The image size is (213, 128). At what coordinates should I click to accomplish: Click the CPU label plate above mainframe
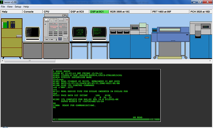(56, 15)
